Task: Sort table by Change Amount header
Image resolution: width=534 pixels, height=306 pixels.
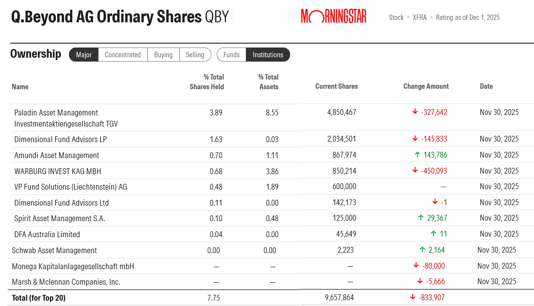Action: coord(426,86)
